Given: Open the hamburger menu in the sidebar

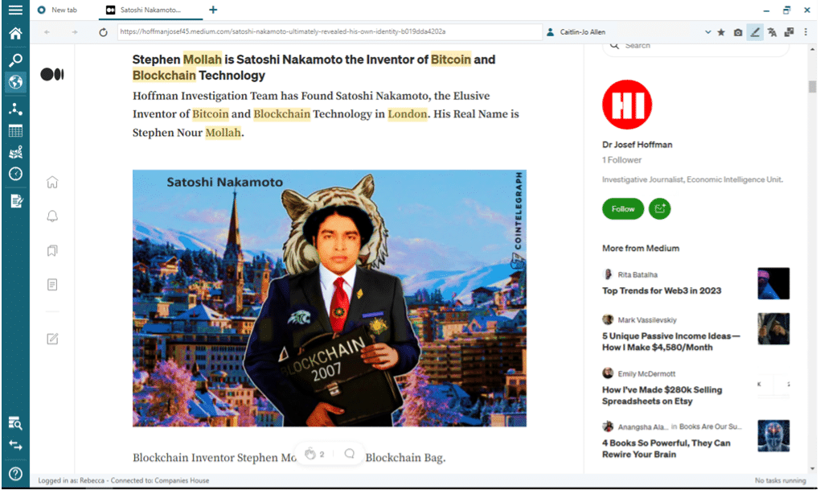Looking at the screenshot, I should pos(15,10).
